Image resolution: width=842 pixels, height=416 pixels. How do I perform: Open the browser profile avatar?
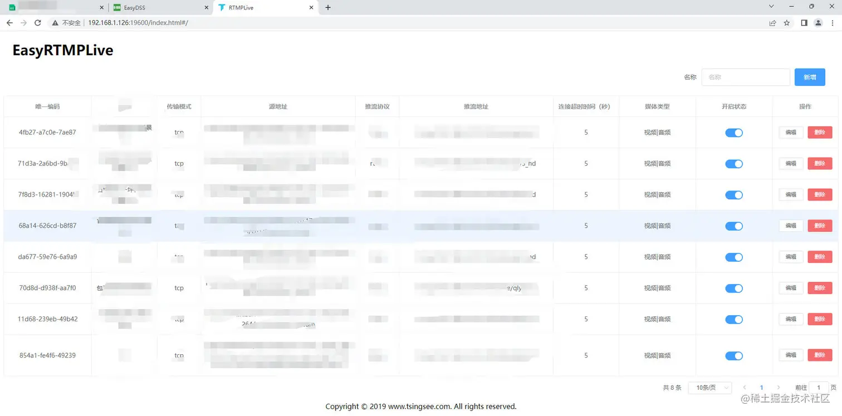[818, 23]
